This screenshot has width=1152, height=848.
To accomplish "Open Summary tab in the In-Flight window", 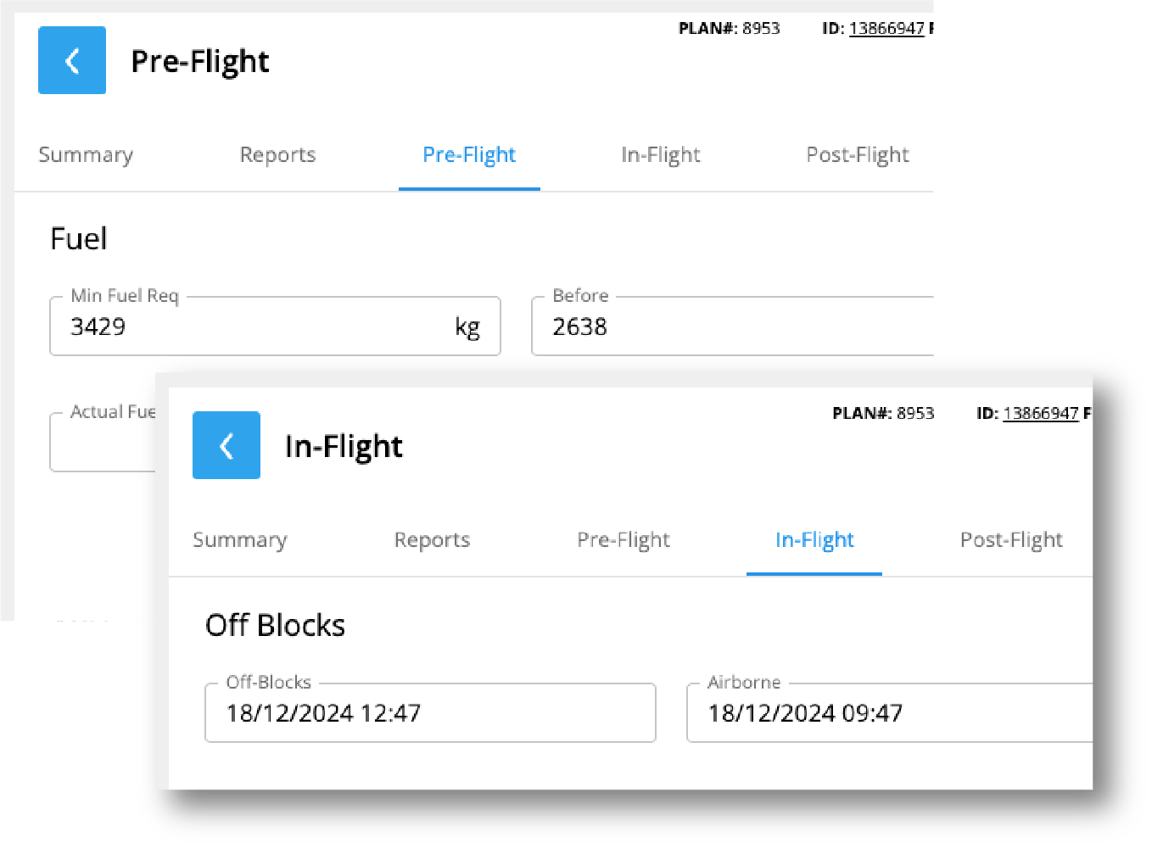I will [x=240, y=540].
